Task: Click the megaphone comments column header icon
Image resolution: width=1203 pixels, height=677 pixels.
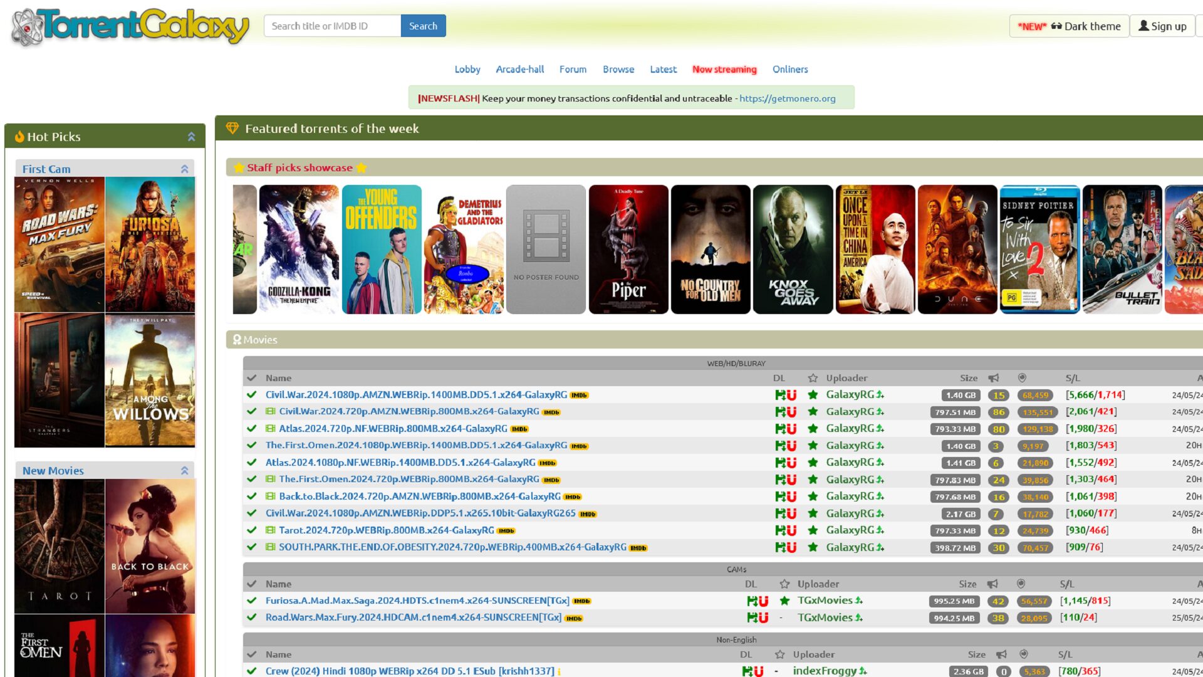Action: point(994,378)
